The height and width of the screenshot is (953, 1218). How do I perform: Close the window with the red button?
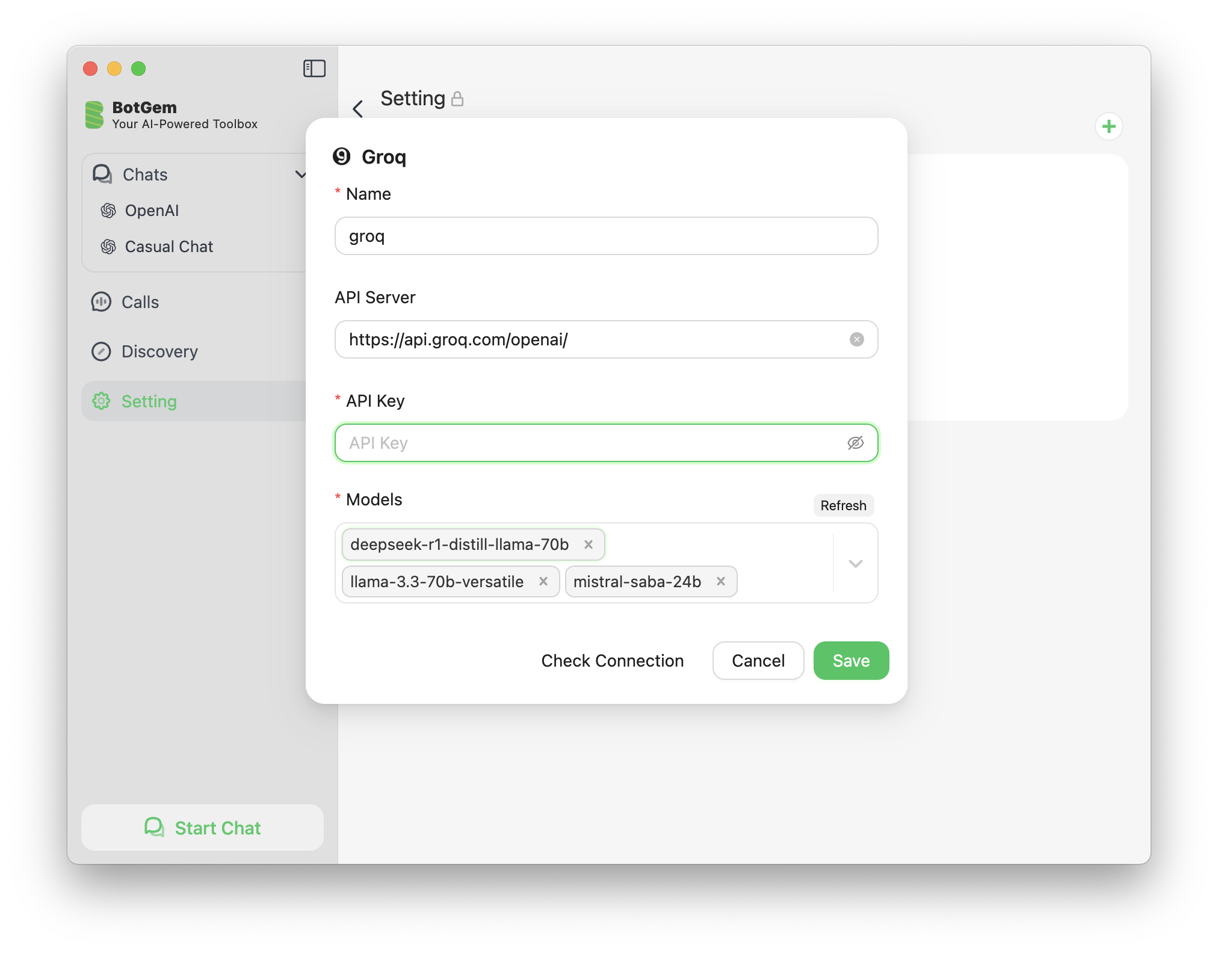(90, 69)
